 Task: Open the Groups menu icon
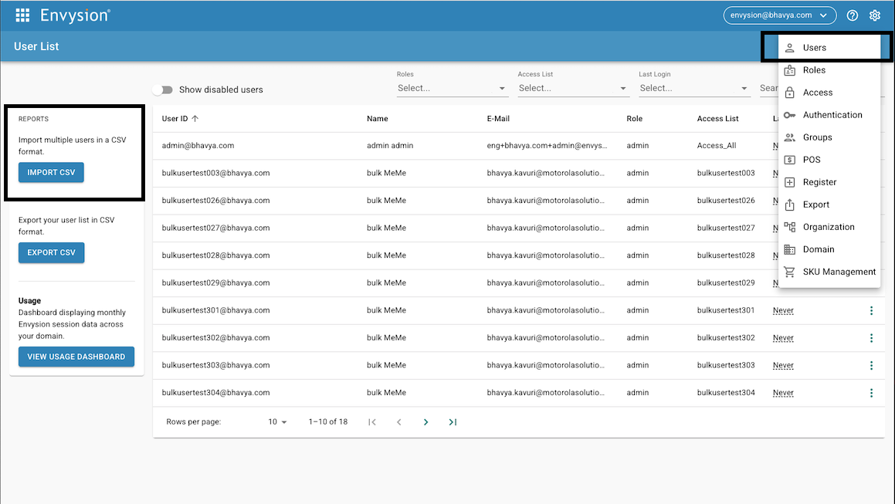click(x=789, y=137)
